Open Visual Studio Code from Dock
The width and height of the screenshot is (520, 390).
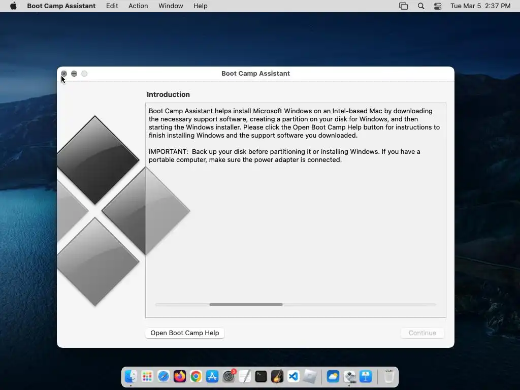294,376
